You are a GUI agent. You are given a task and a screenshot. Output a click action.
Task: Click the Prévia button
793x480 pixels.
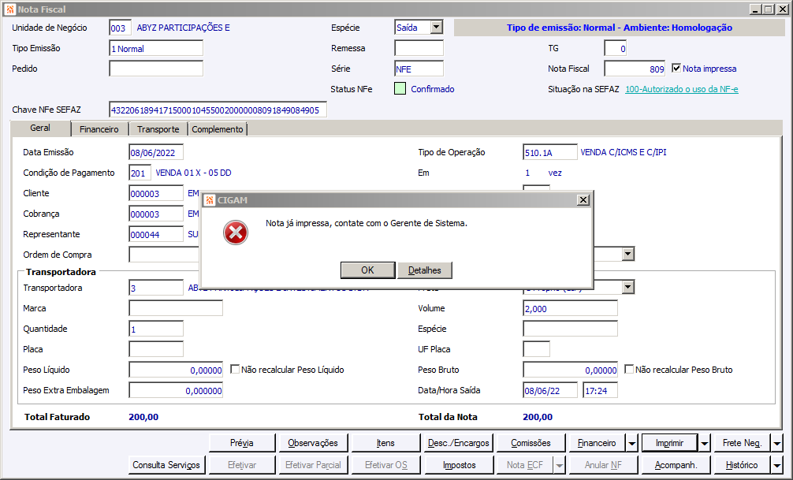tap(242, 443)
